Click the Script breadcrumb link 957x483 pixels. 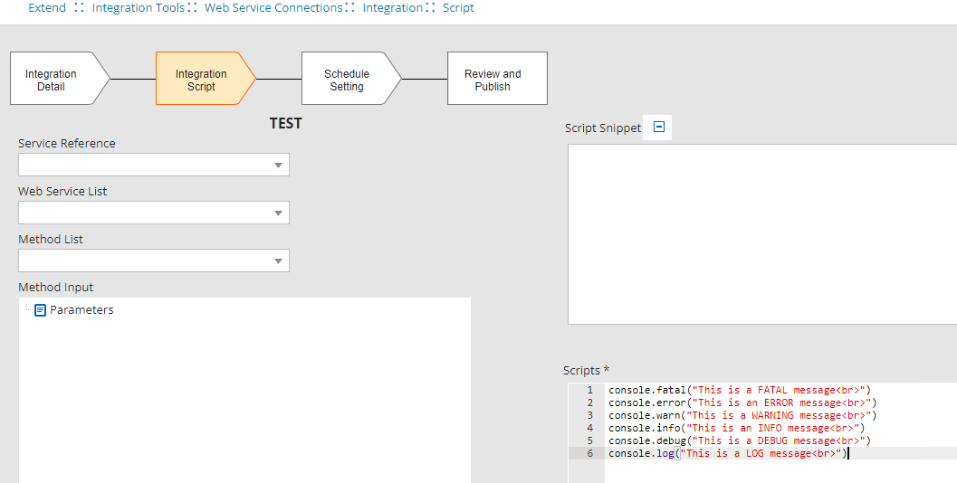[458, 8]
